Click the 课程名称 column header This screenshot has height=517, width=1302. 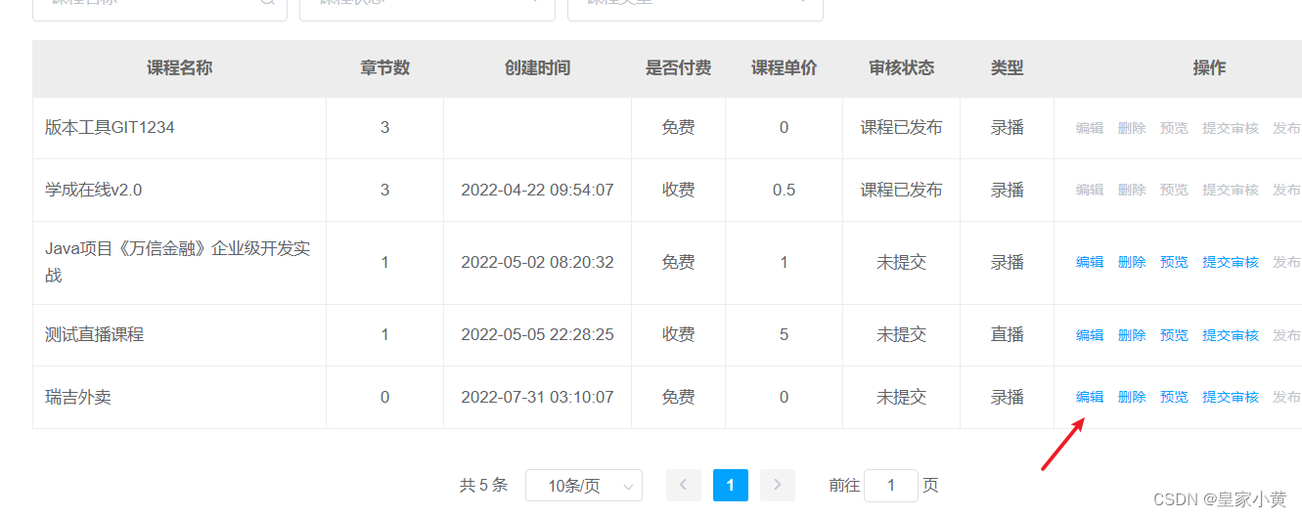pyautogui.click(x=180, y=67)
